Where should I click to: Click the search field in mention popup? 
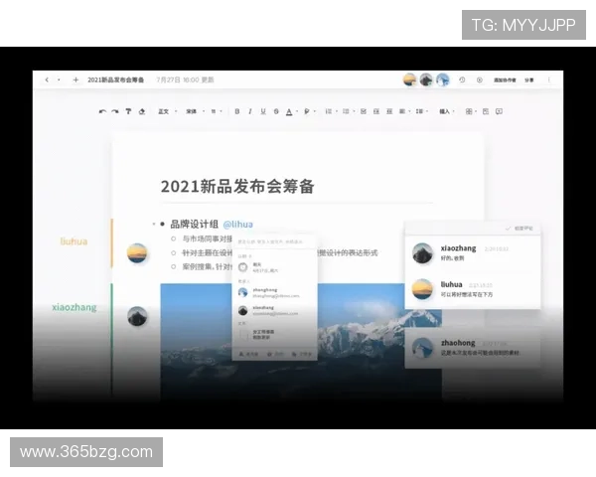click(274, 241)
